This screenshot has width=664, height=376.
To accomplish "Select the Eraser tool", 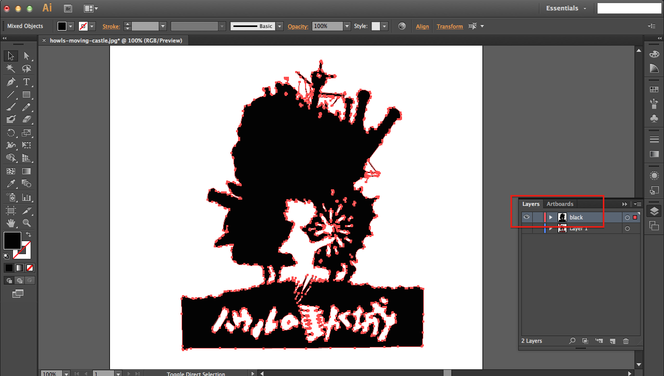I will (26, 120).
